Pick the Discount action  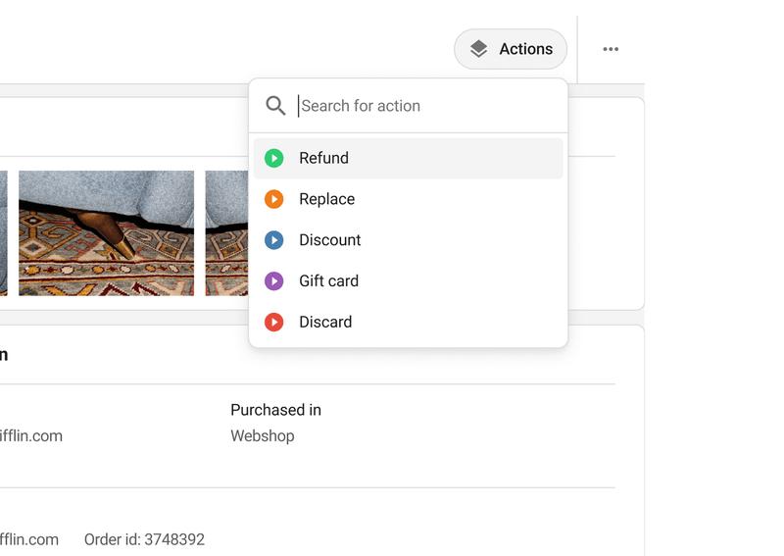point(408,240)
